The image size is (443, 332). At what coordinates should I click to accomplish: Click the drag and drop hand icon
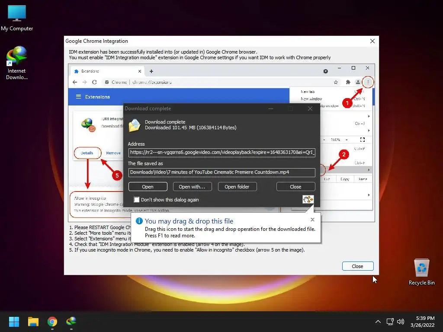tap(308, 199)
